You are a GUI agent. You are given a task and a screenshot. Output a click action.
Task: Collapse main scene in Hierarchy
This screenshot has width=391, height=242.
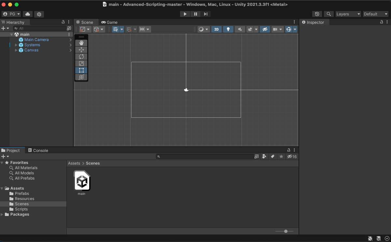(12, 34)
